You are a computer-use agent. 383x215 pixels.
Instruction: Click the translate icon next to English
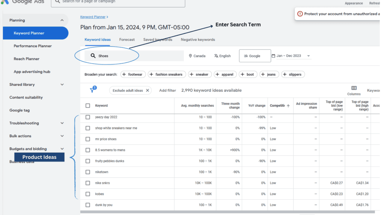point(216,56)
